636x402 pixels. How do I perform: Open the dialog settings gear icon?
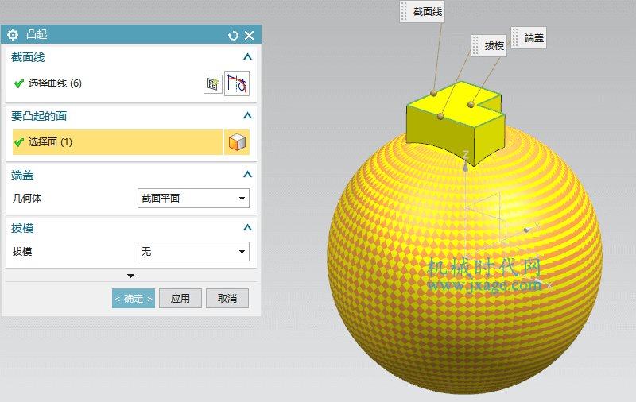click(x=13, y=35)
